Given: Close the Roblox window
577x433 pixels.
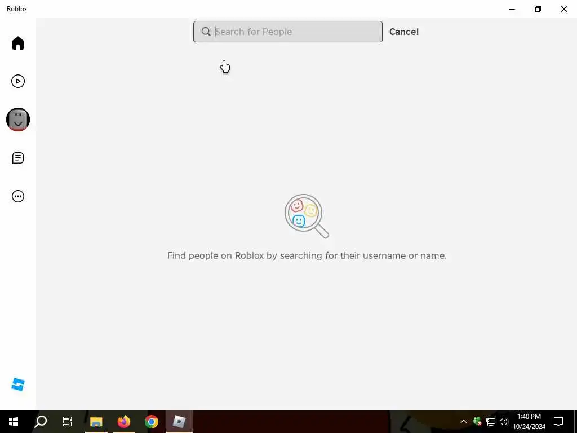Looking at the screenshot, I should [x=563, y=9].
